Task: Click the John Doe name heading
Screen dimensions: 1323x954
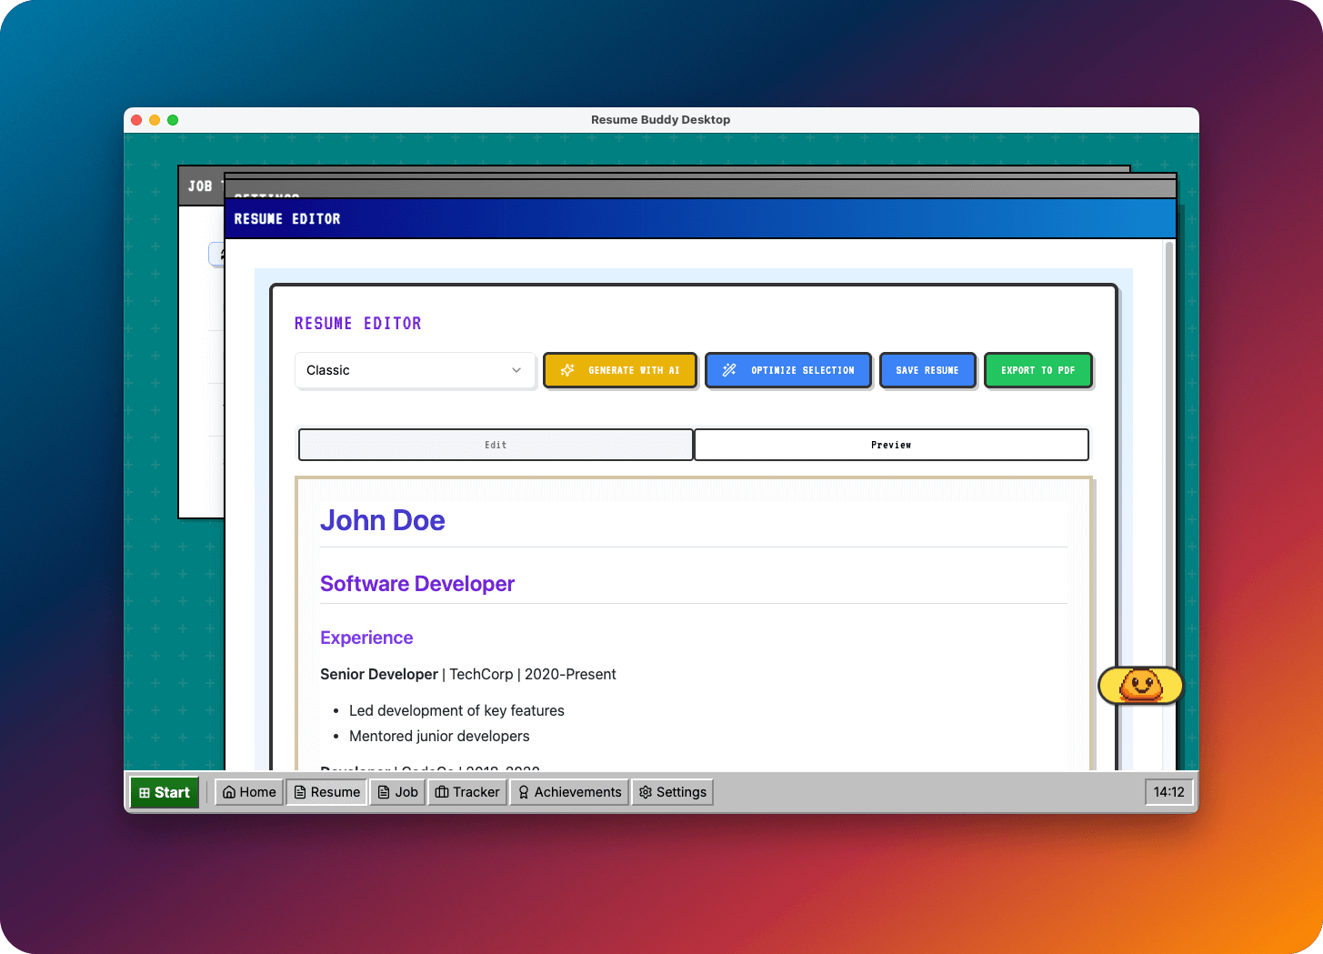Action: point(383,520)
